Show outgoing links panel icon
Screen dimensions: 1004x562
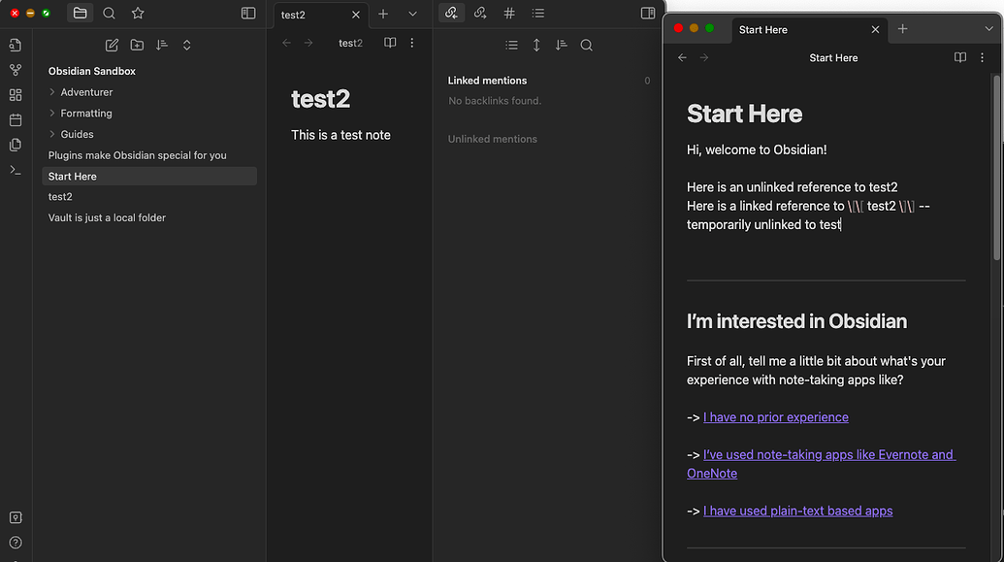[479, 14]
